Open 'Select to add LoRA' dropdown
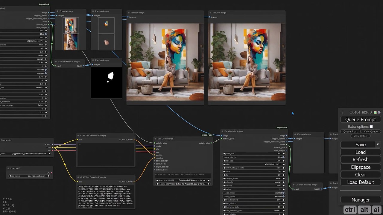 pos(183,180)
